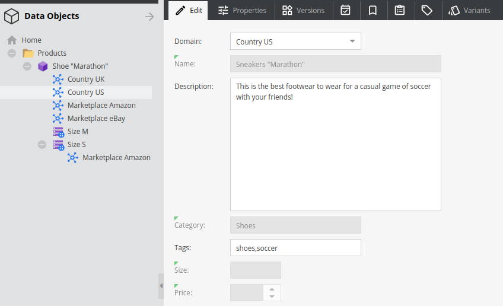This screenshot has width=503, height=306.
Task: Switch to the Properties tab
Action: coord(243,11)
